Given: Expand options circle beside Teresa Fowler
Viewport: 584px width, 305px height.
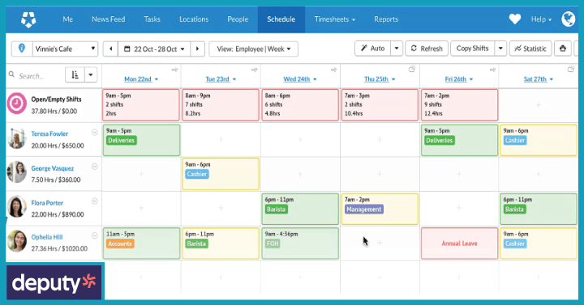Looking at the screenshot, I should (x=95, y=133).
